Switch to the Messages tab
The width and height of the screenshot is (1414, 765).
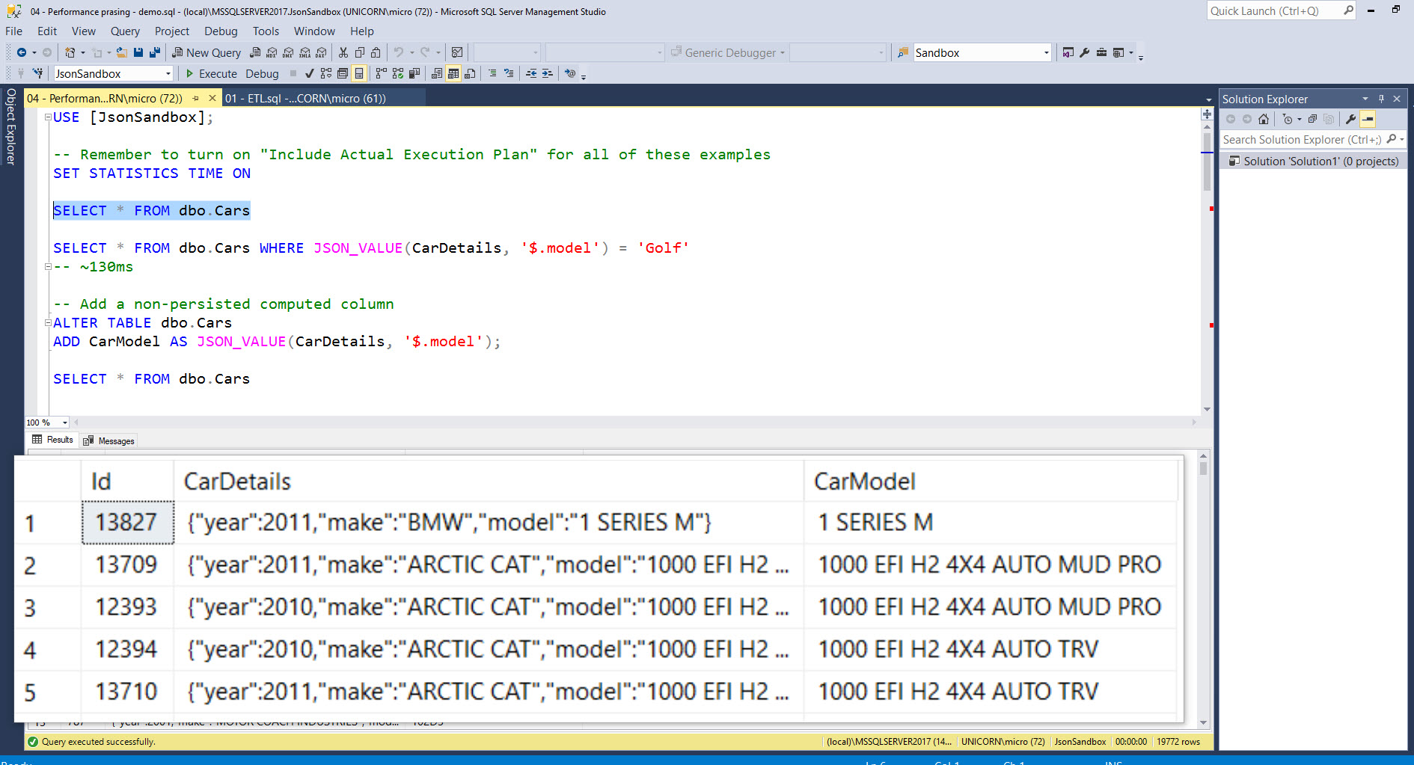coord(109,440)
